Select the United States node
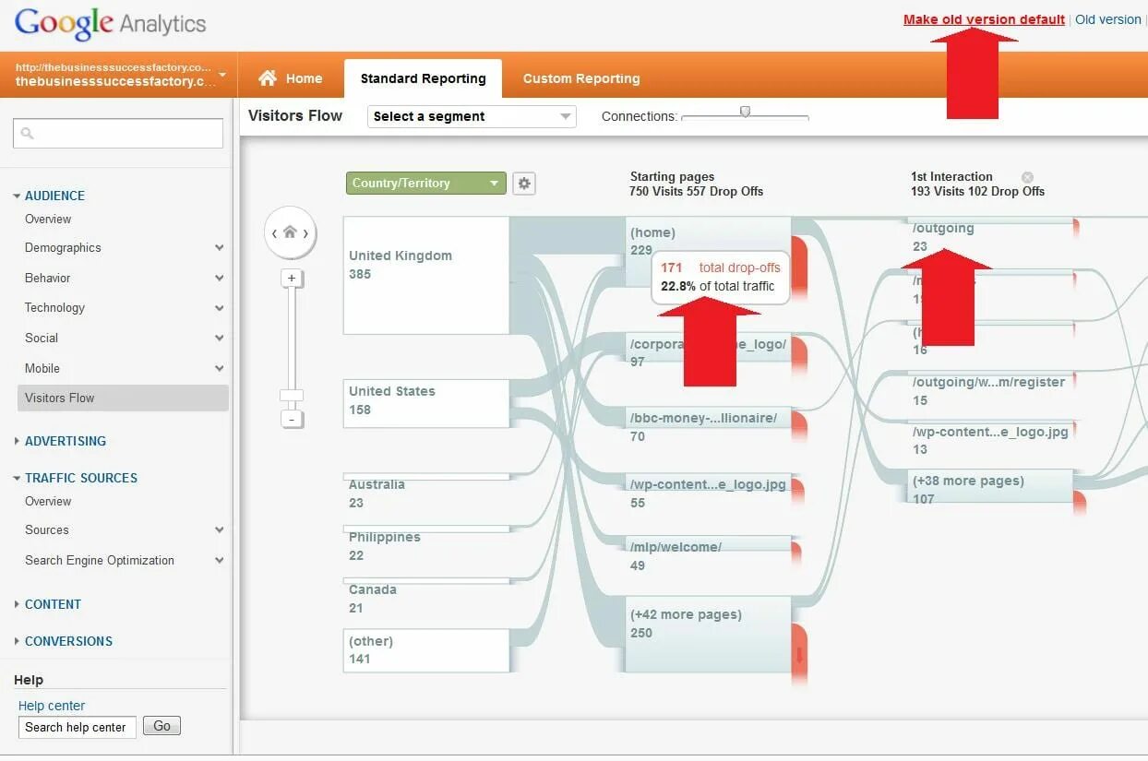The width and height of the screenshot is (1148, 761). (426, 403)
